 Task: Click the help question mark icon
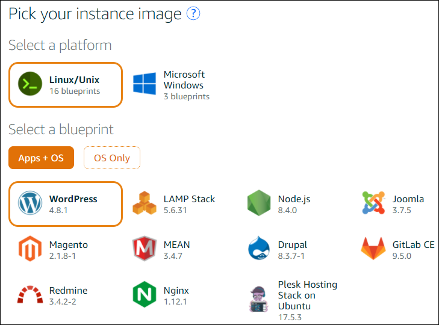[x=193, y=14]
